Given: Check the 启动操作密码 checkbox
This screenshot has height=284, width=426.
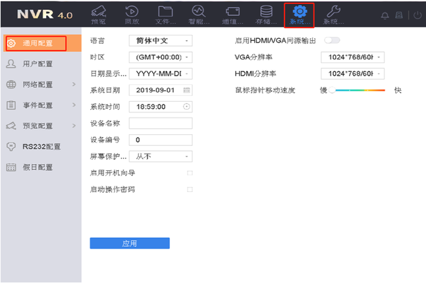Looking at the screenshot, I should click(190, 189).
